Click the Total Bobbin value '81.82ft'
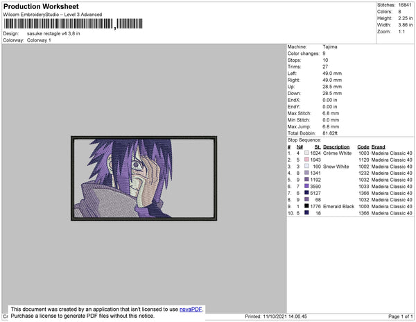Viewport: 416px width, 322px height. pos(330,133)
